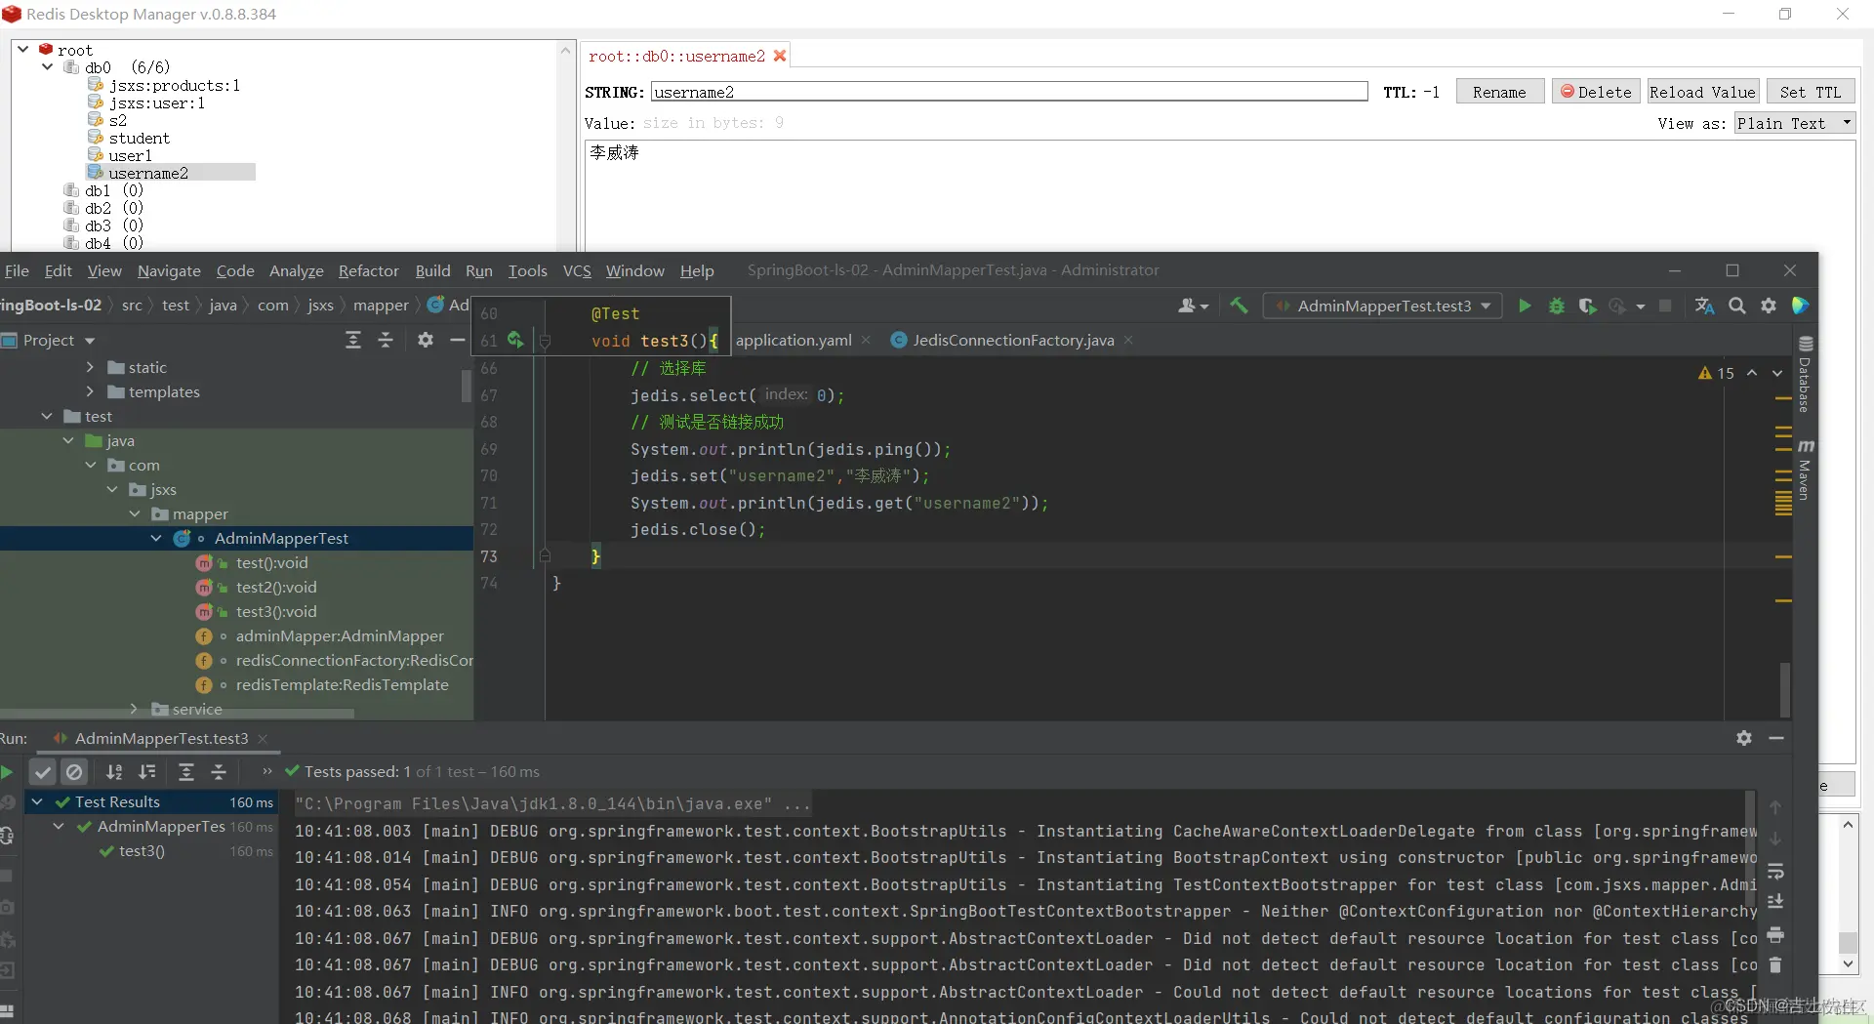
Task: Toggle Show Passed tests checkmark button
Action: [42, 772]
